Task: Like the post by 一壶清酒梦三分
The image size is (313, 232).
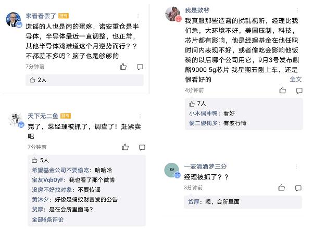Action: click(x=282, y=187)
